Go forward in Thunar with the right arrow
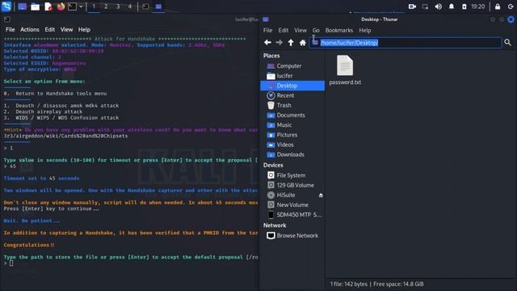This screenshot has height=291, width=517. [x=279, y=43]
